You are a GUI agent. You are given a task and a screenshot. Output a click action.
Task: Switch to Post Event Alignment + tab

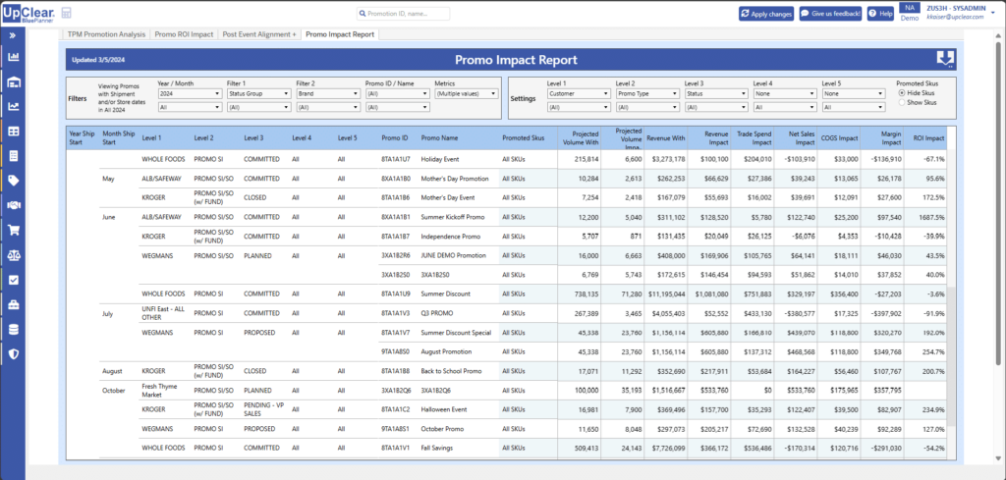coord(259,34)
